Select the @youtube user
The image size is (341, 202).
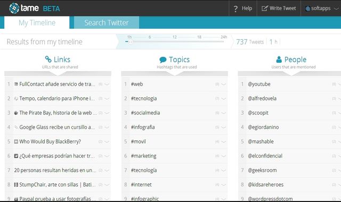(x=259, y=84)
